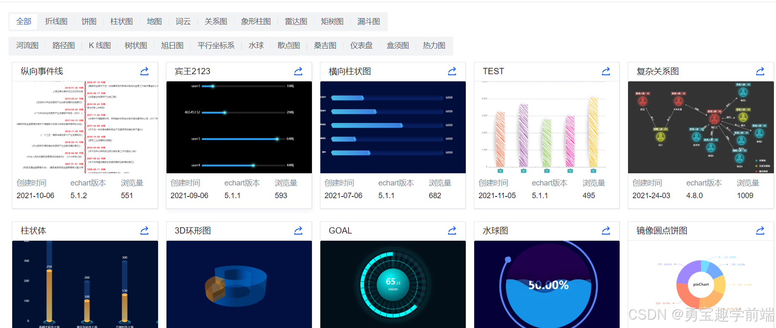
Task: Open the 复杂关系图 chart thumbnail
Action: coord(701,127)
